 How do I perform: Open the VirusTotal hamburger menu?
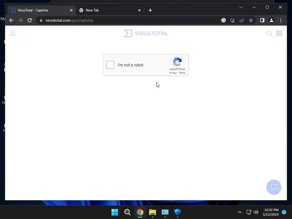point(13,33)
